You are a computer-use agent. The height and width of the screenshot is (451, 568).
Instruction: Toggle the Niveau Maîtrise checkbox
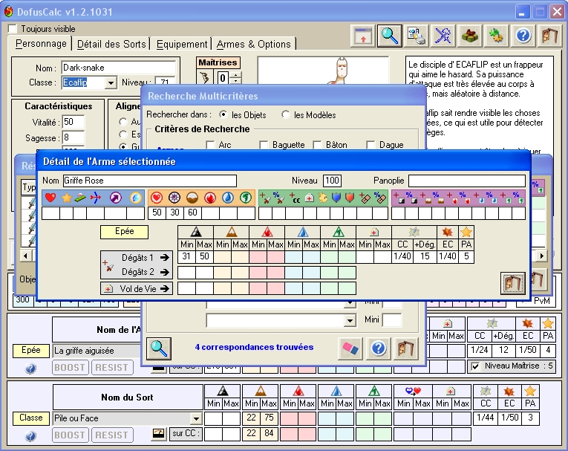click(x=475, y=366)
